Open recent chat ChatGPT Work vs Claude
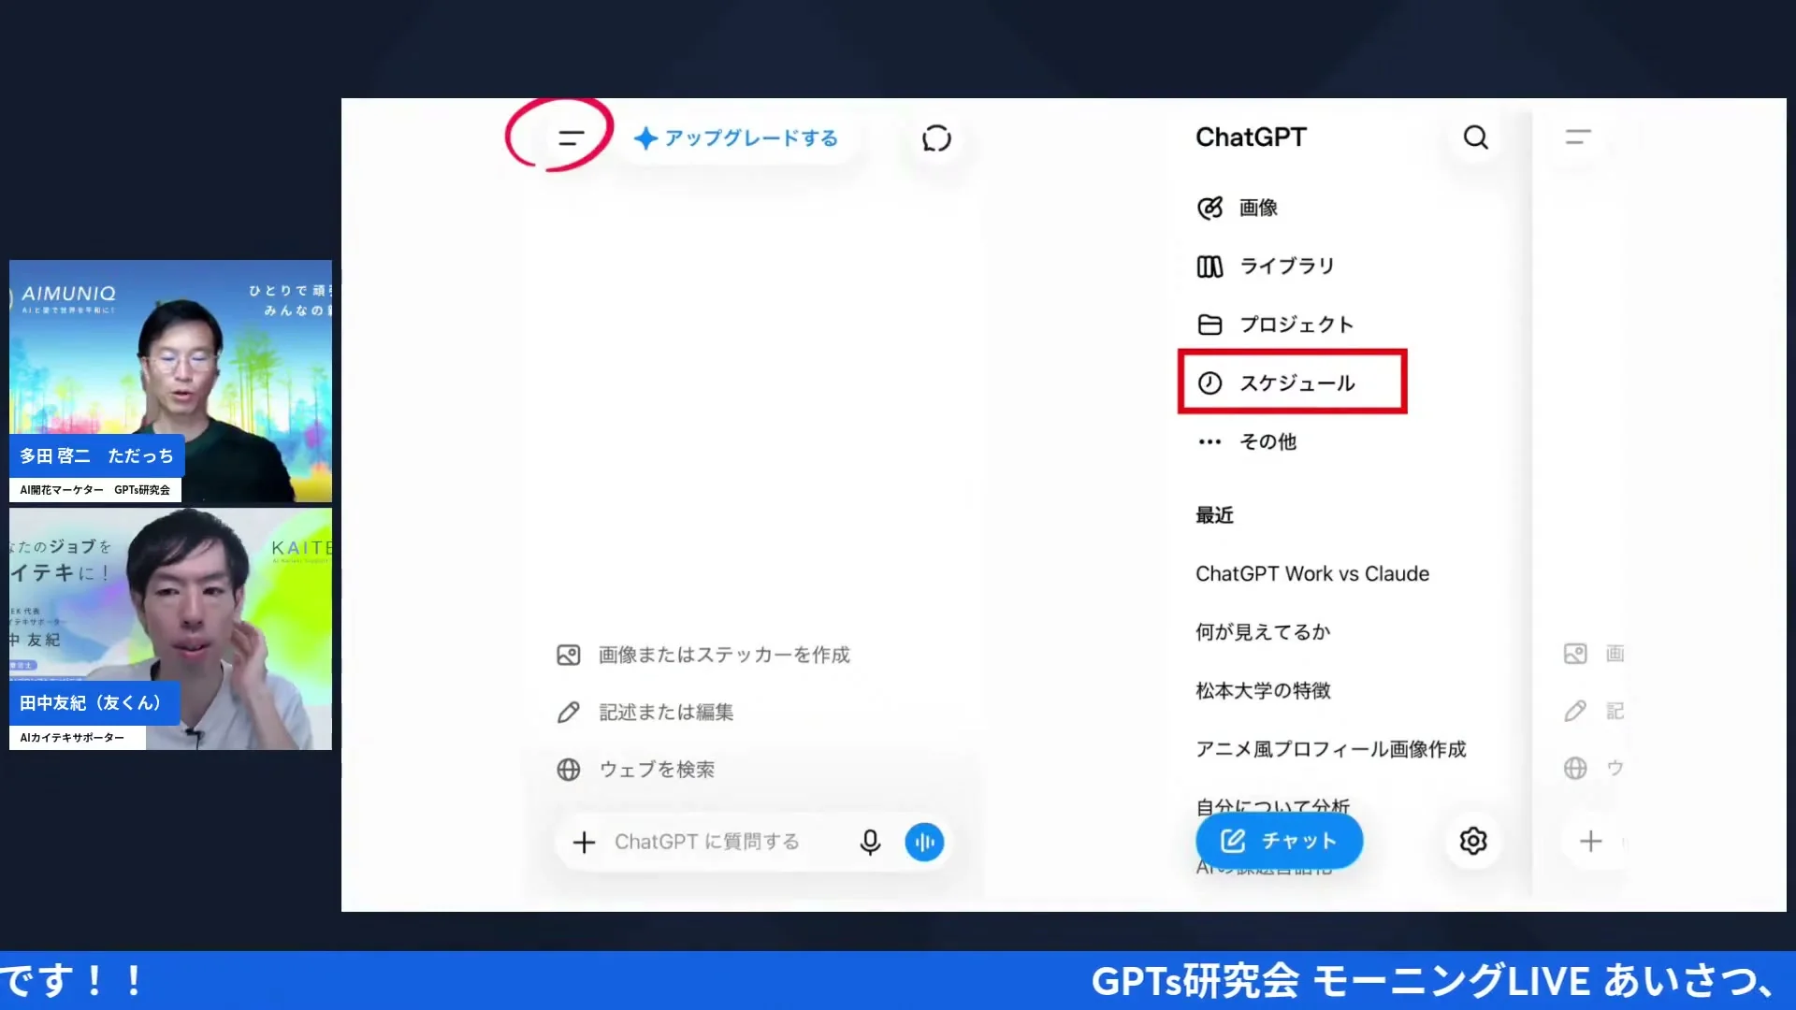This screenshot has height=1010, width=1796. tap(1311, 573)
